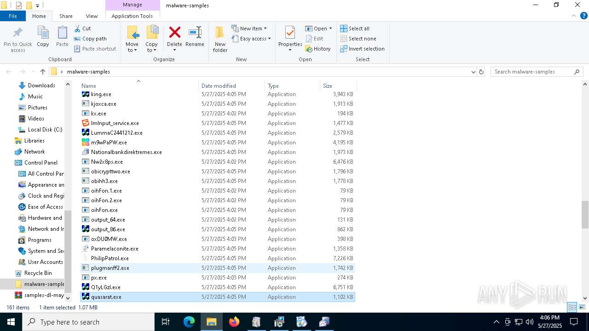589x331 pixels.
Task: Click in the Search malware-samples box
Action: click(x=532, y=72)
